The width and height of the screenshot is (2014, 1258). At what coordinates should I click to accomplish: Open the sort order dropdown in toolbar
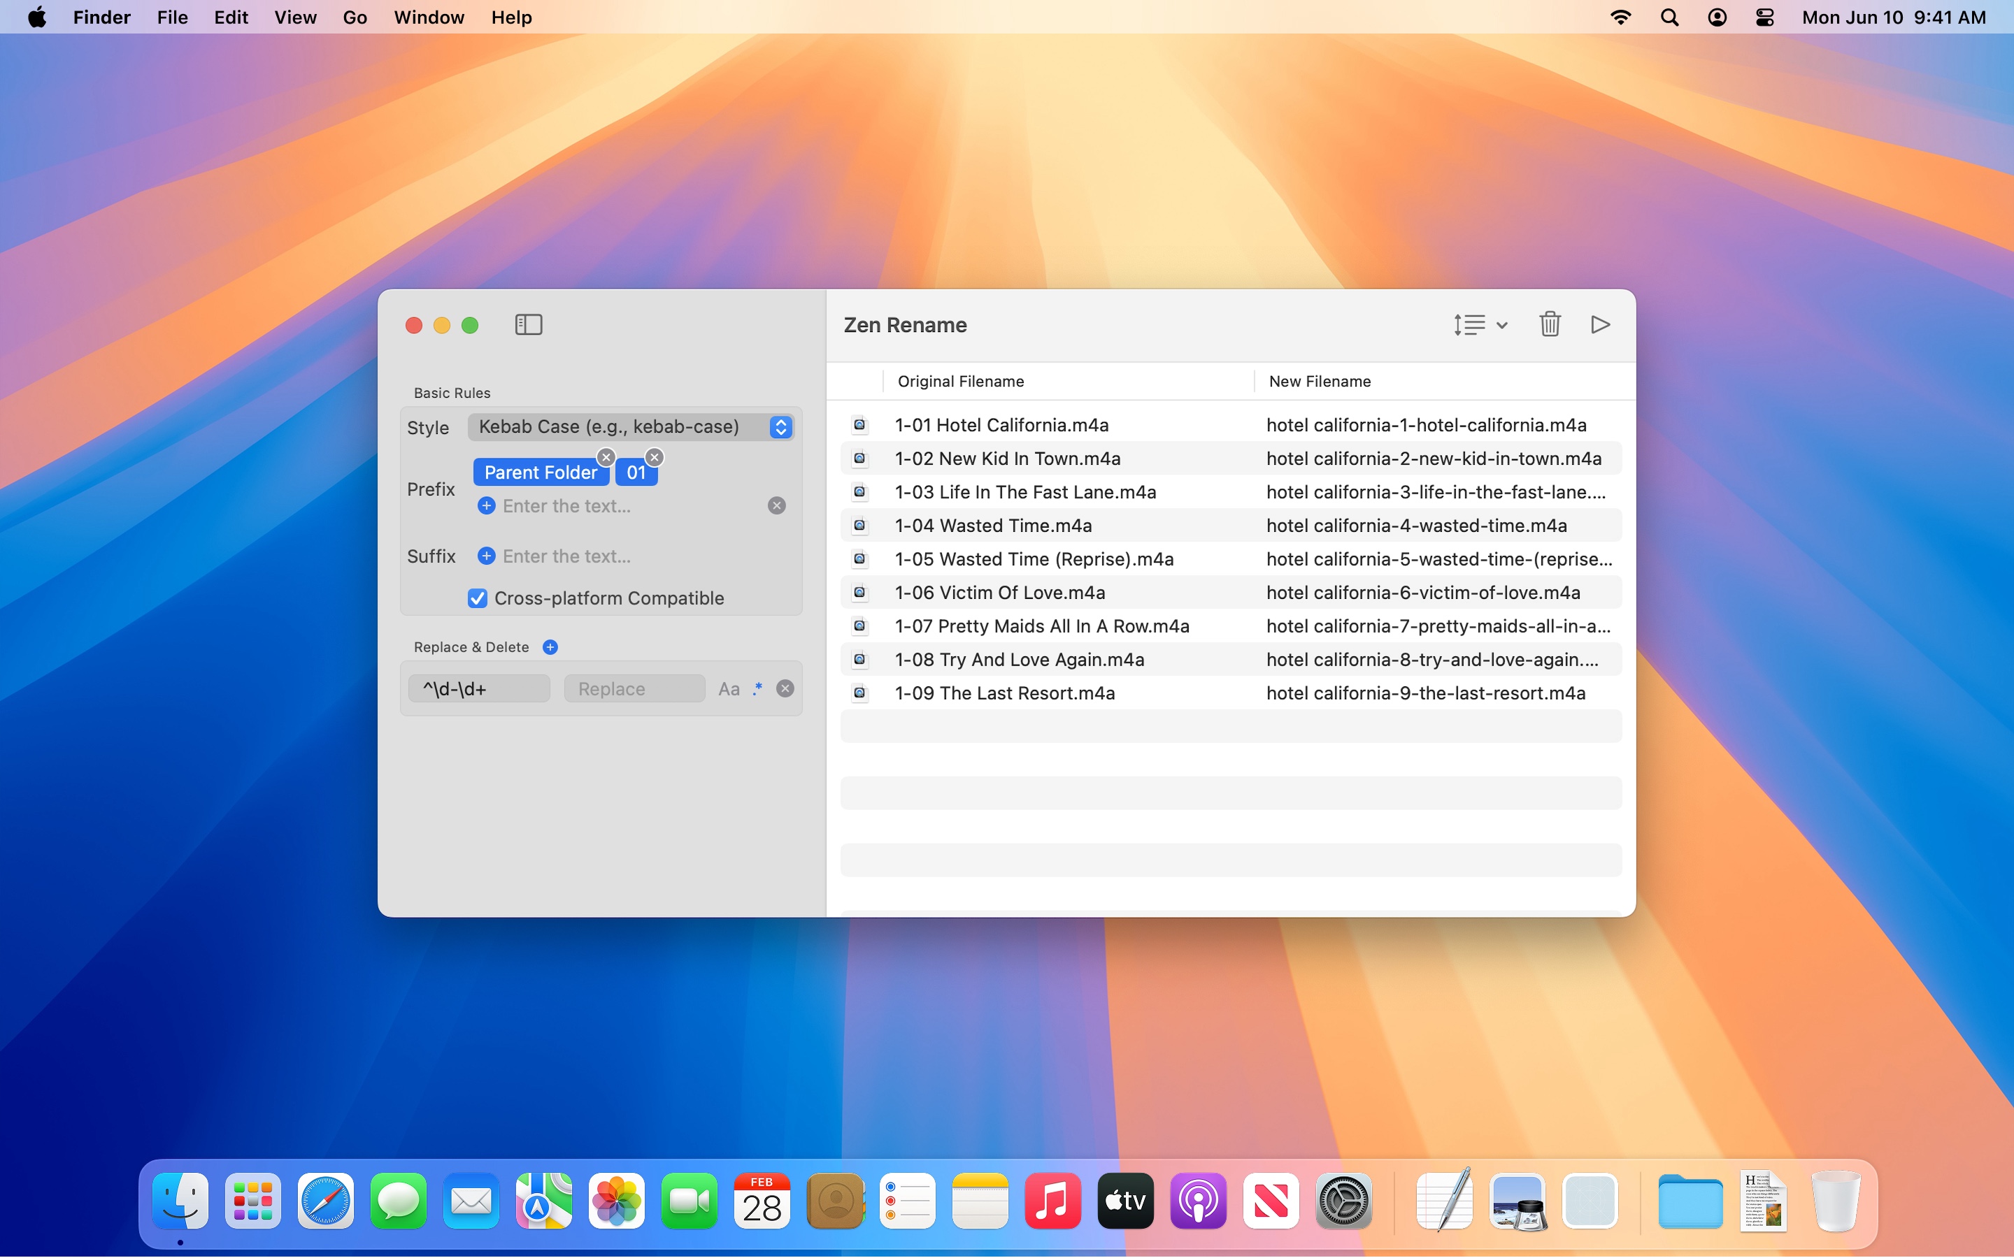pos(1480,324)
